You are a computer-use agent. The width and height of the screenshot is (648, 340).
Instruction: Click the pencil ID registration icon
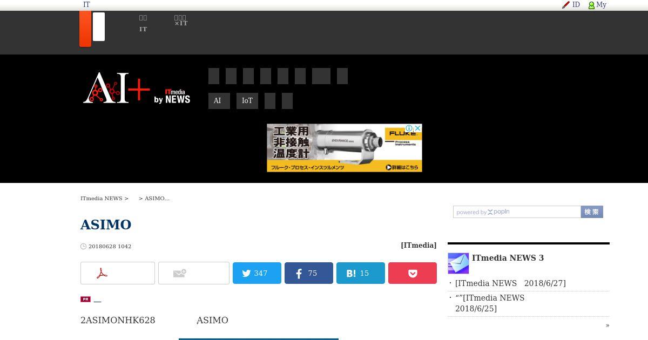pos(566,5)
